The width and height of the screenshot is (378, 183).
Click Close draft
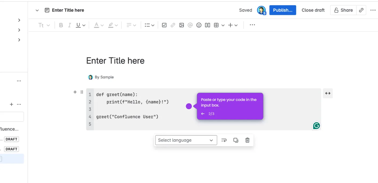[x=313, y=10]
